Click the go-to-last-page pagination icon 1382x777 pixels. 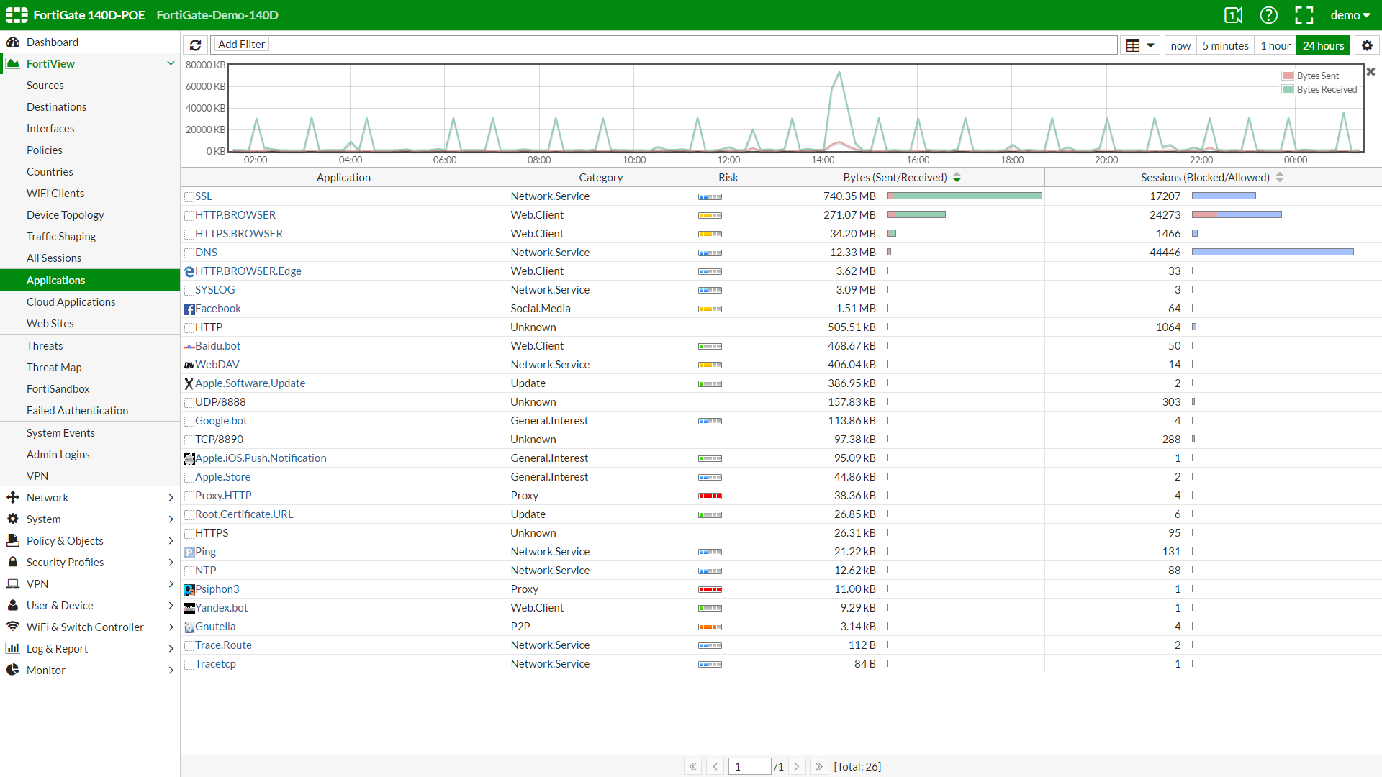point(819,767)
